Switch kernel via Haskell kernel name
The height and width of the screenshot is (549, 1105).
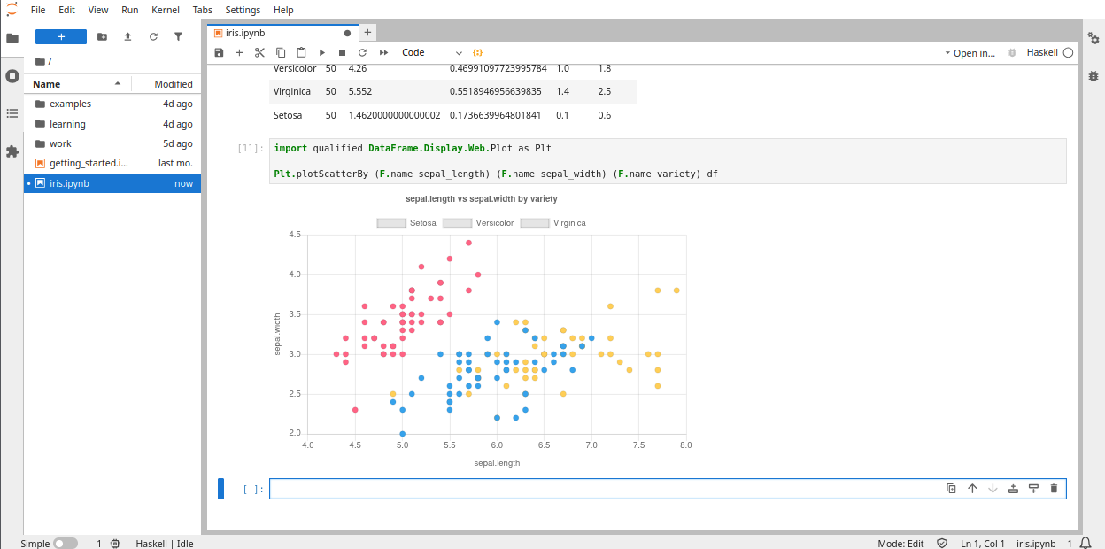click(1042, 53)
